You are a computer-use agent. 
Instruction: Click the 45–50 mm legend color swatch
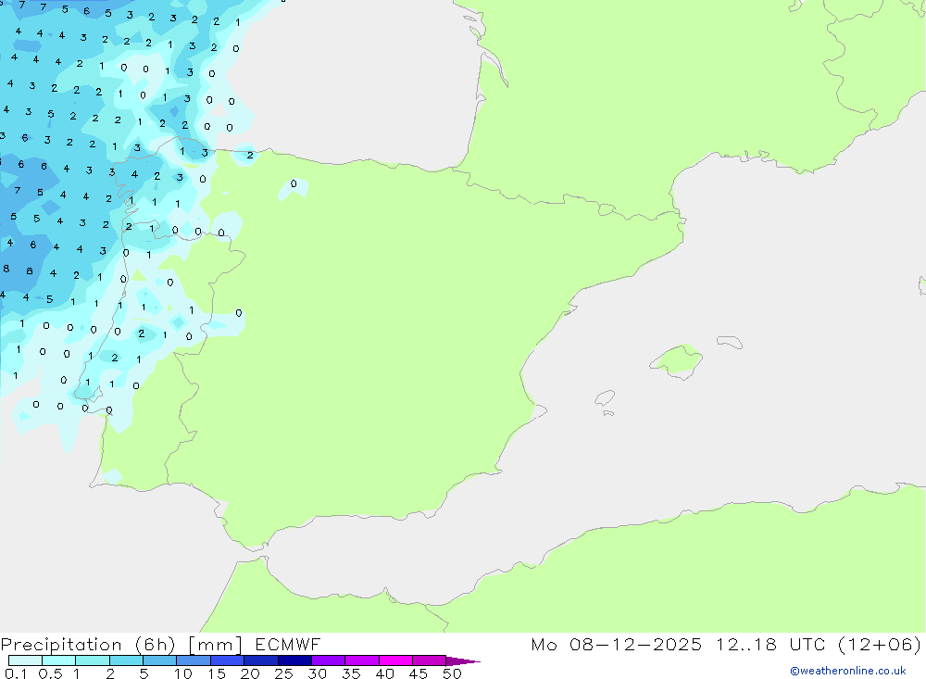pyautogui.click(x=430, y=660)
